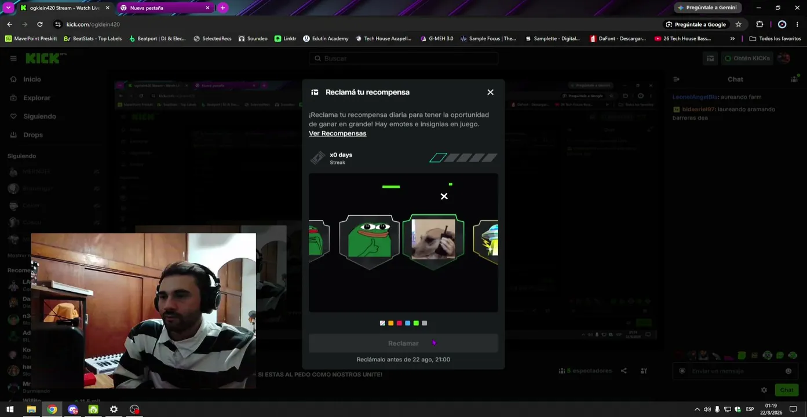View site information in address bar
Screen dimensions: 807x417
(57, 24)
